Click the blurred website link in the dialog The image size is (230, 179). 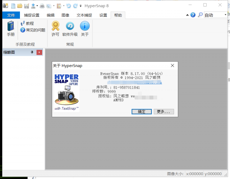[x=135, y=82]
